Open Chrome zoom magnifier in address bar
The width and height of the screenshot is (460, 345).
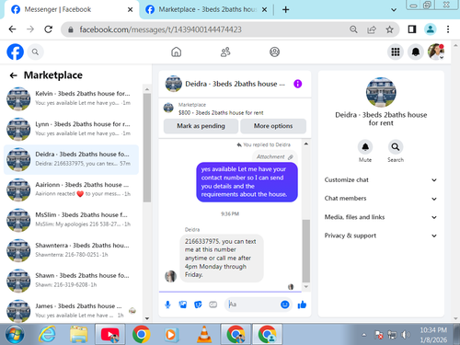coord(353,29)
